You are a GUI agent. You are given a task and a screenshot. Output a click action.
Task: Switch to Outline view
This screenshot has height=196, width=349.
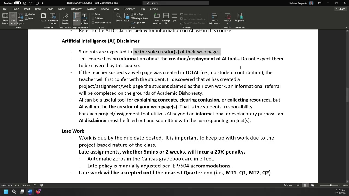30,14
